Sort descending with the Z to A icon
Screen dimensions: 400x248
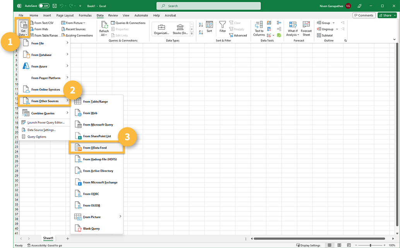[201, 32]
